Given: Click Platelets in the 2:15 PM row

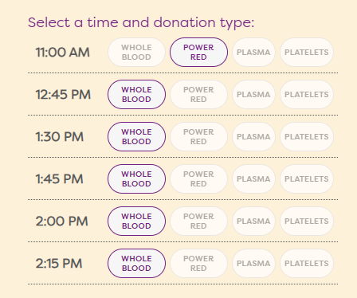Looking at the screenshot, I should click(307, 264).
